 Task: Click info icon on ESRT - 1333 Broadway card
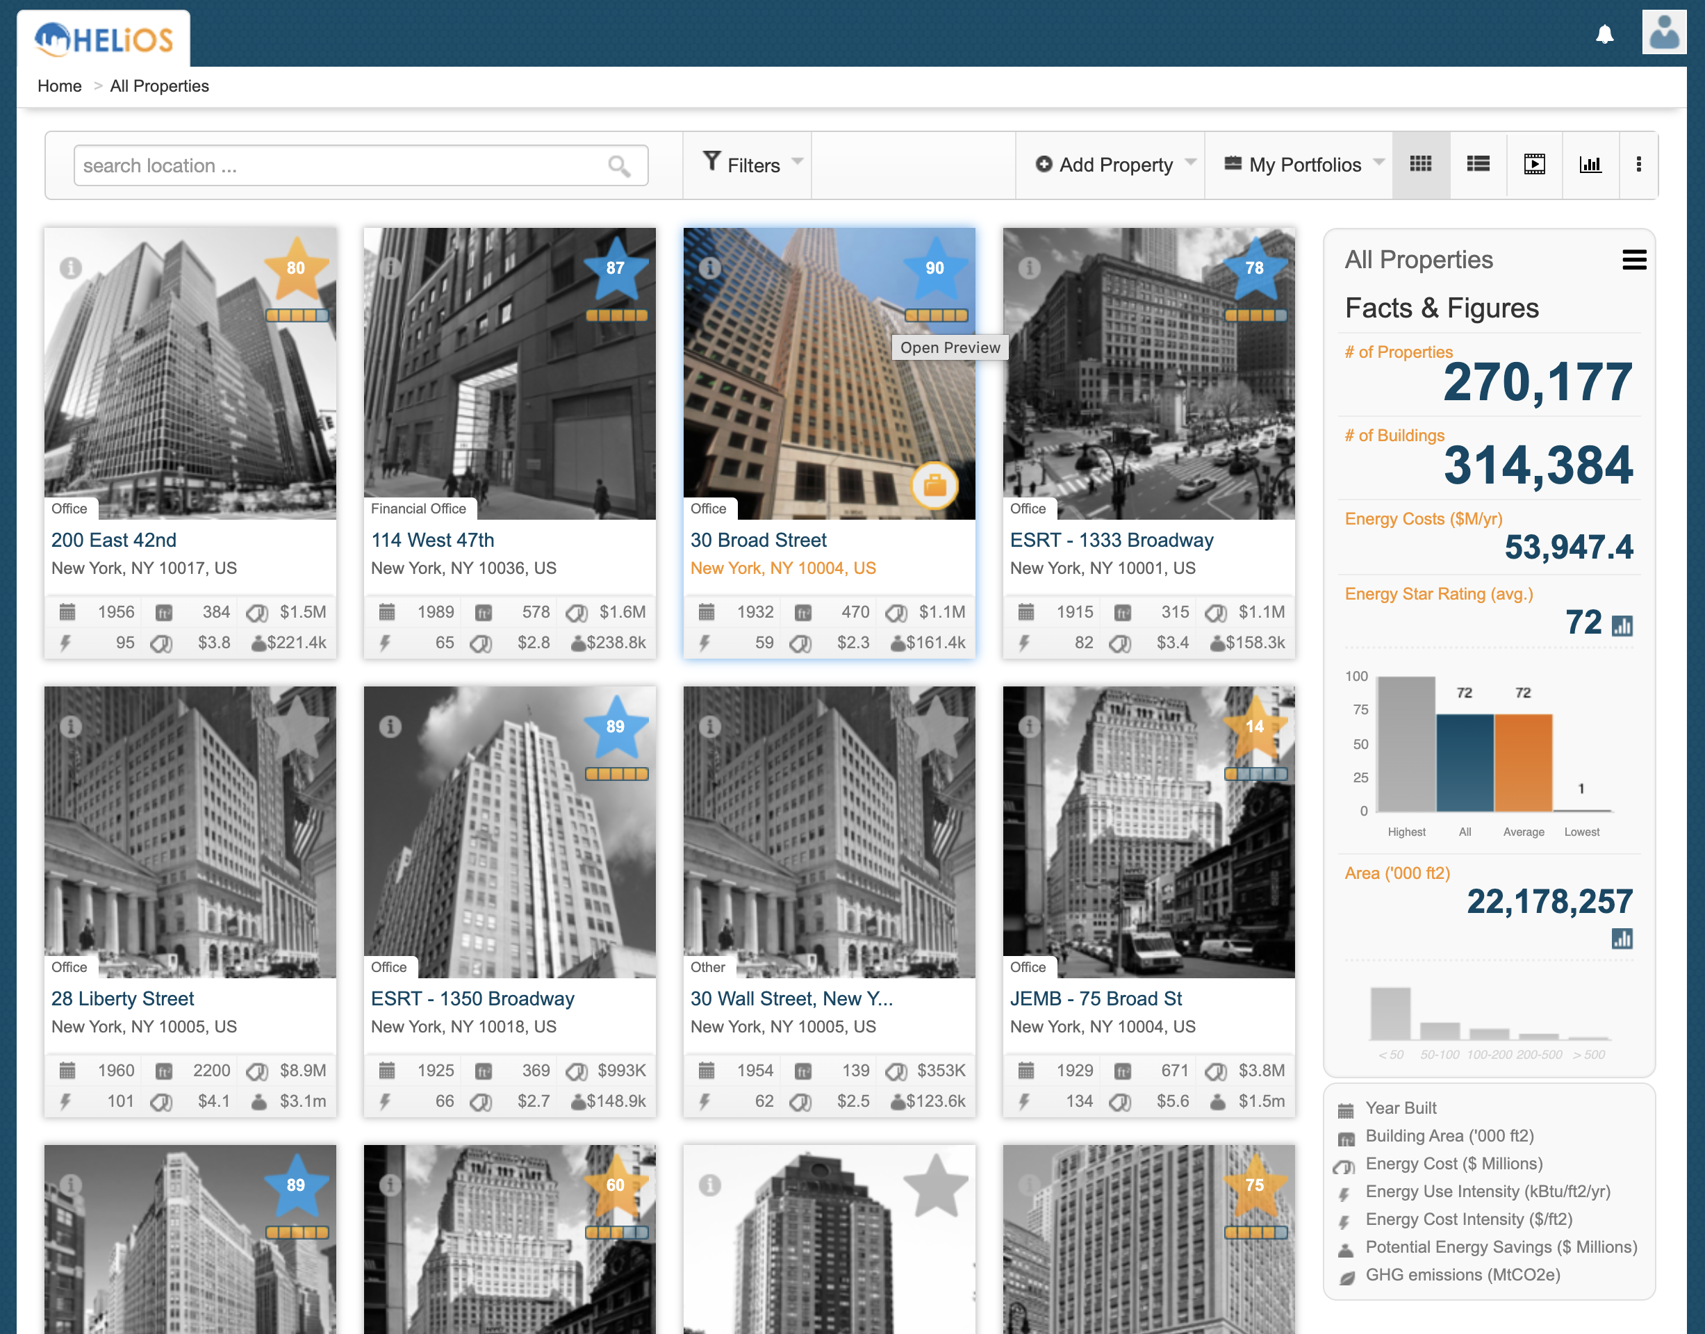(x=1030, y=268)
